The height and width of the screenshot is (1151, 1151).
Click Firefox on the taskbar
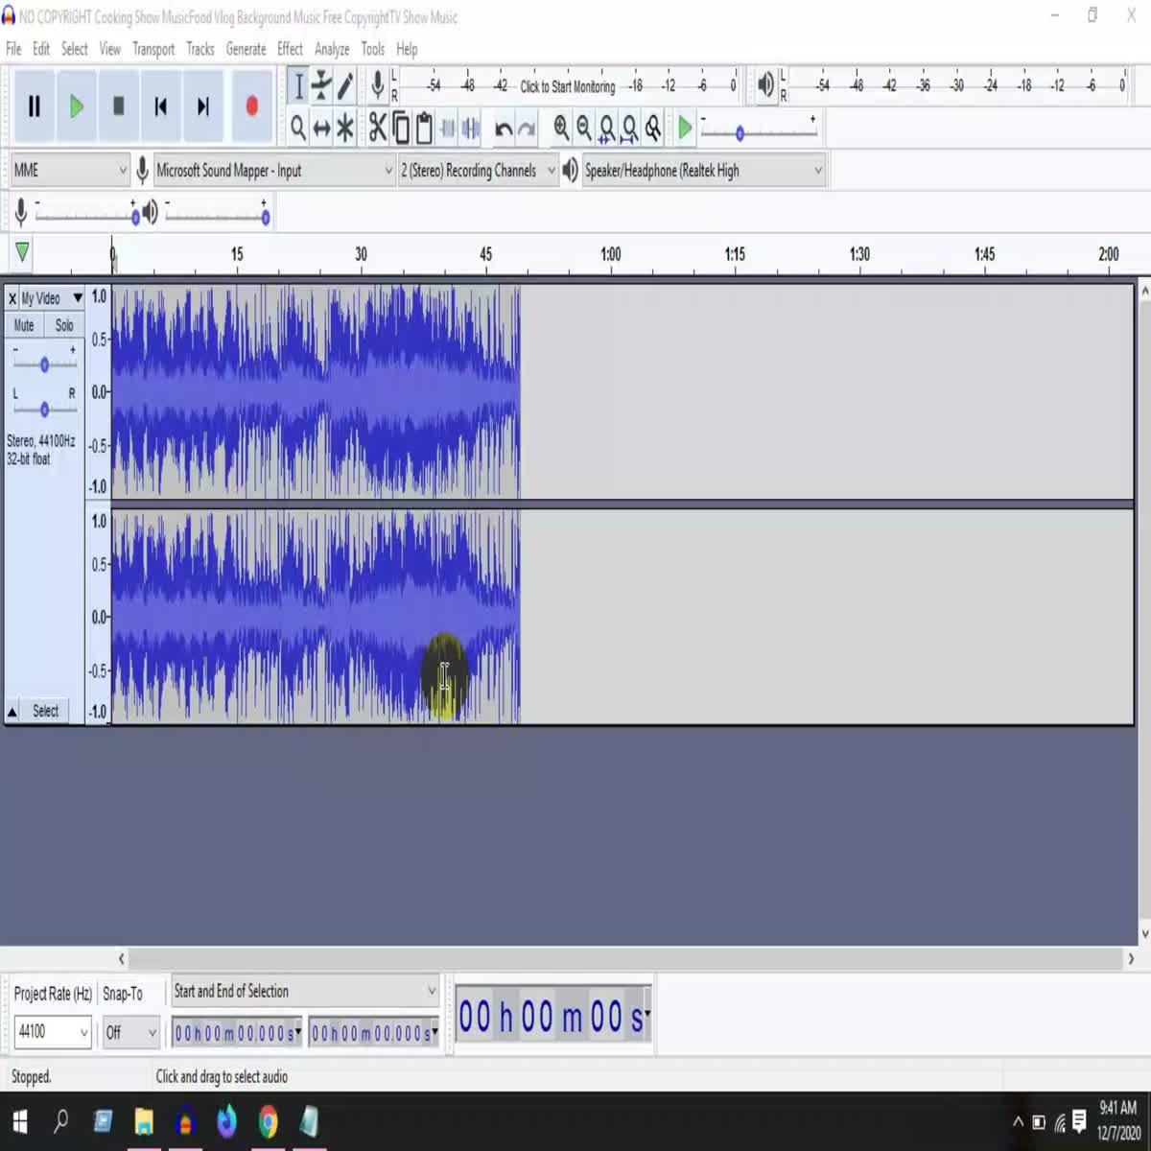point(226,1120)
